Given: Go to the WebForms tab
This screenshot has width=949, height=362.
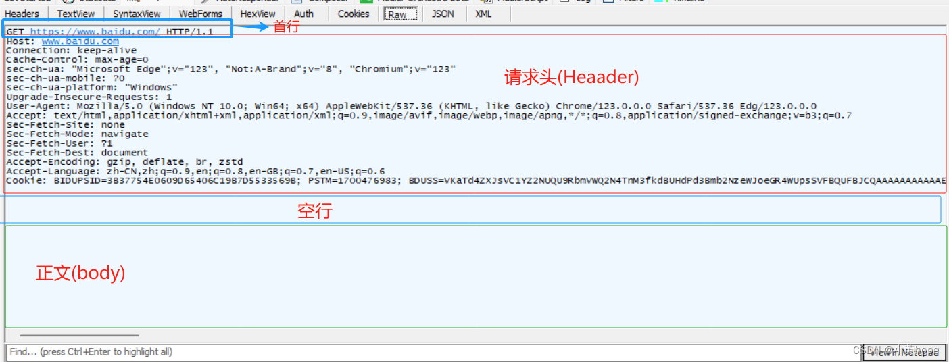Looking at the screenshot, I should pos(201,14).
